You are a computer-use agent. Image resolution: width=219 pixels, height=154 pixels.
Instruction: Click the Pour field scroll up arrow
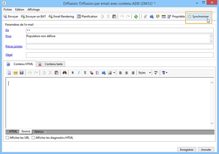pos(211,36)
